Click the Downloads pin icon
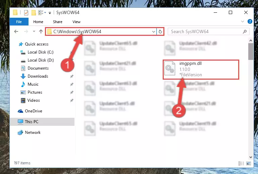 71,76
